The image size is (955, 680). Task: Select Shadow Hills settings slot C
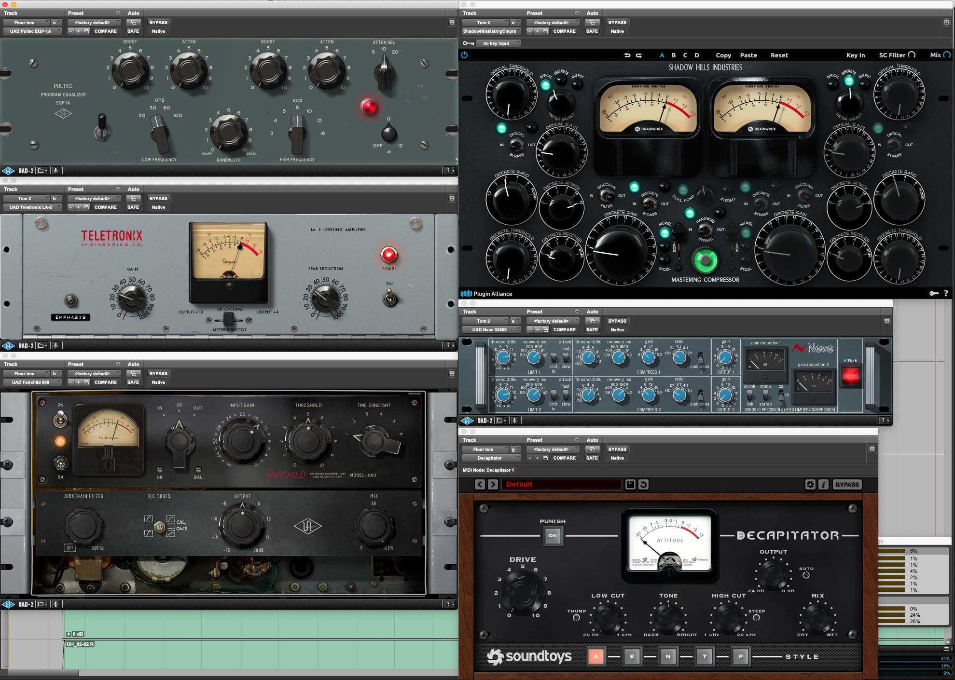point(685,55)
